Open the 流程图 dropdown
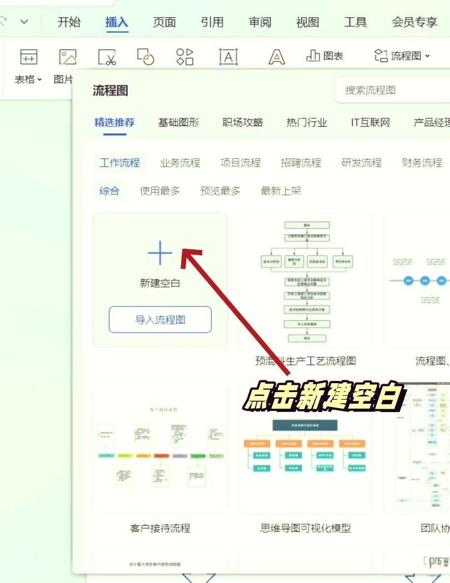 pyautogui.click(x=402, y=56)
